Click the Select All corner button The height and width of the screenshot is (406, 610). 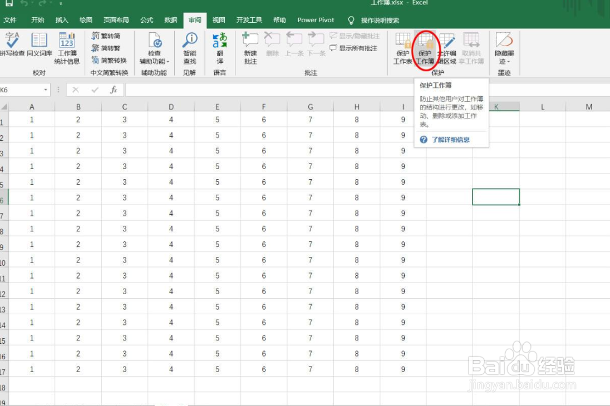click(4, 107)
